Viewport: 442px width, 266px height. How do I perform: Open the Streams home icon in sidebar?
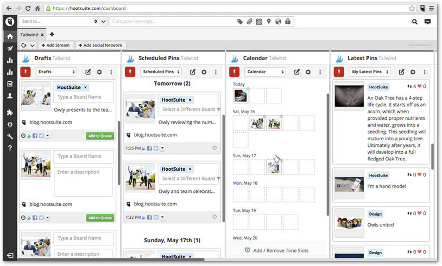click(10, 36)
